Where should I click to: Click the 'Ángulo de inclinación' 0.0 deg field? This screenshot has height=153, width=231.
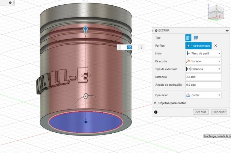click(203, 85)
